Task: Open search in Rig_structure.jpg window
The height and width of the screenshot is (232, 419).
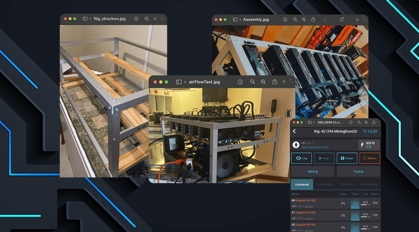Action: (x=162, y=19)
